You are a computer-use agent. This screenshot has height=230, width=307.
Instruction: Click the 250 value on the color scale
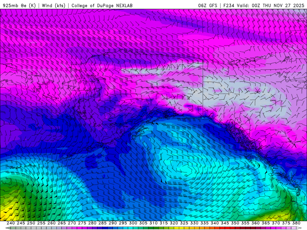pos(31,223)
